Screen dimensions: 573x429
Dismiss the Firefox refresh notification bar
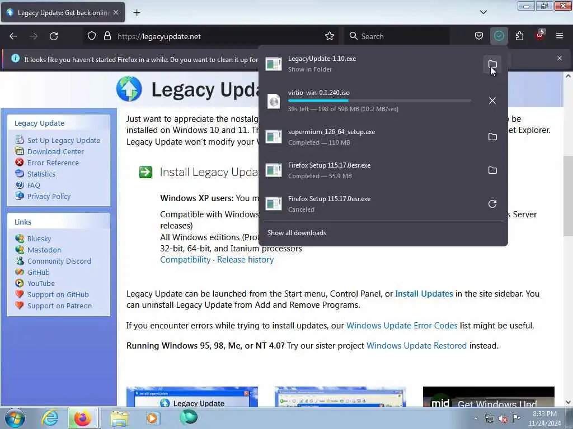click(x=560, y=58)
